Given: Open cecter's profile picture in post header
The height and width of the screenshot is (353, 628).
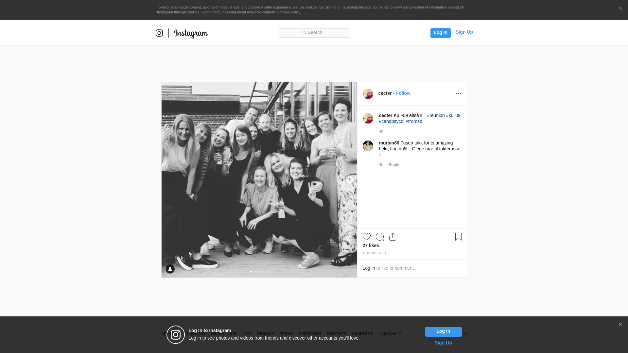Looking at the screenshot, I should pyautogui.click(x=368, y=94).
